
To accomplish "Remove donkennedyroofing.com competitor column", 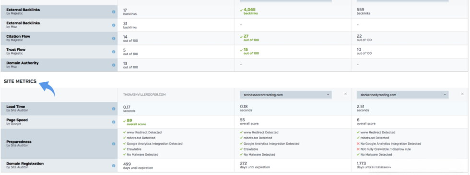I will tap(462, 94).
